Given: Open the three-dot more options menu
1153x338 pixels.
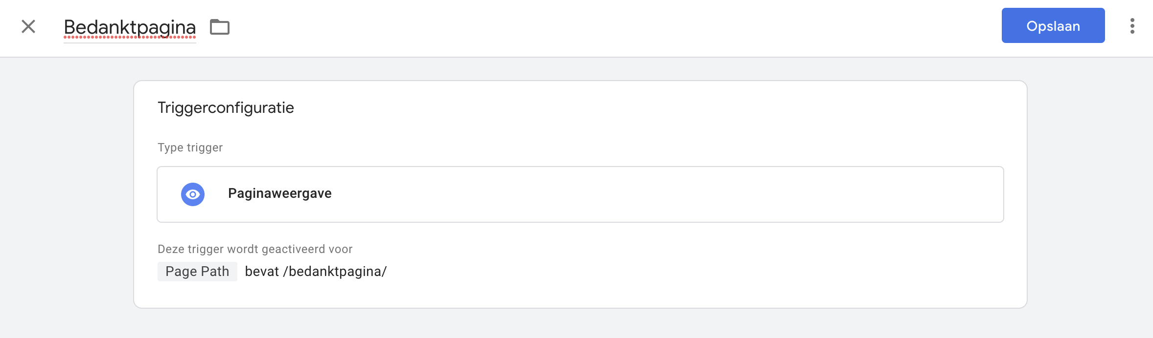Looking at the screenshot, I should [1132, 26].
